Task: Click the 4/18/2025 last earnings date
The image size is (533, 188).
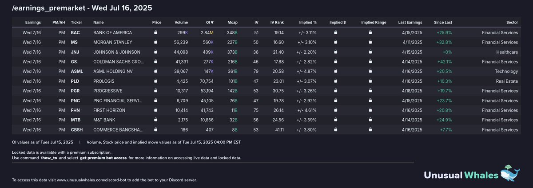Action: (413, 91)
